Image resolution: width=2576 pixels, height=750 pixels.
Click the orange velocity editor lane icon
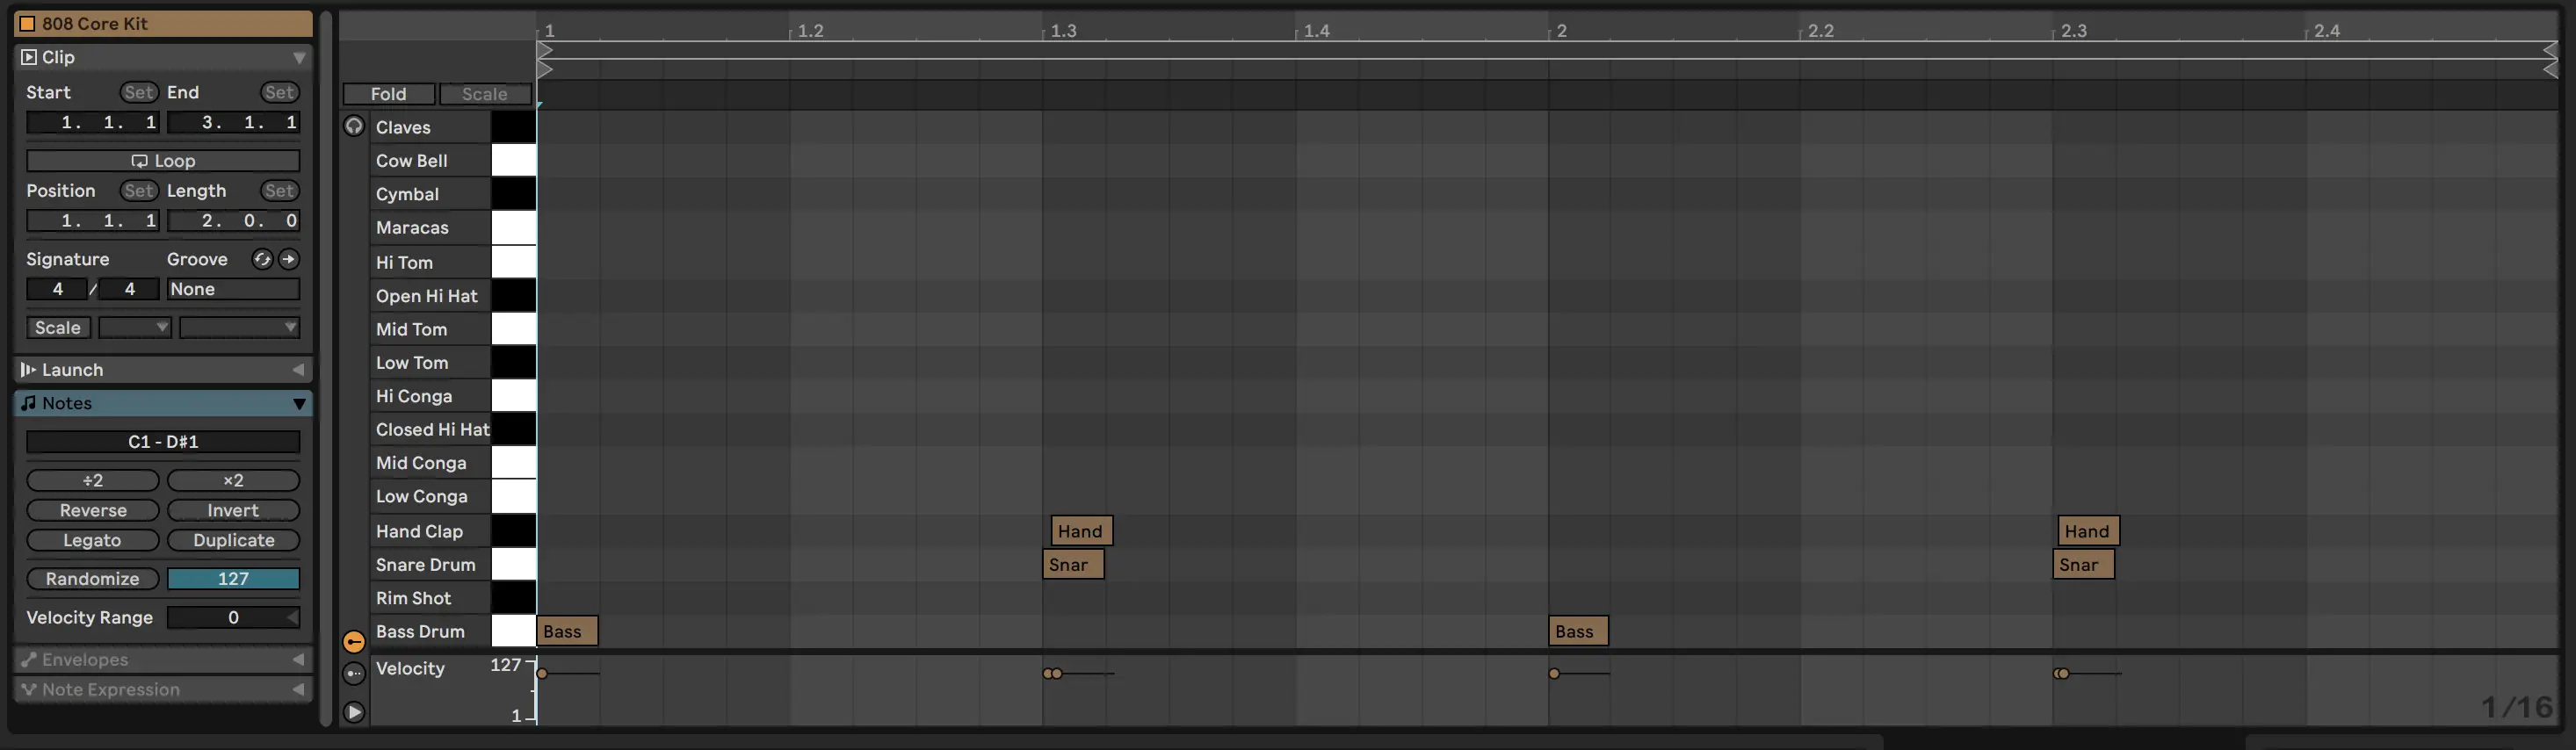click(x=354, y=642)
